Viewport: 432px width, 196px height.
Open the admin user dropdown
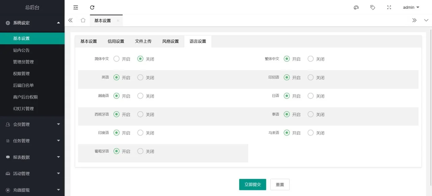pyautogui.click(x=411, y=7)
